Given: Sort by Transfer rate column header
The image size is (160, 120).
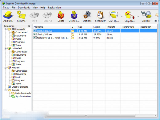Looking at the screenshot, I should click(130, 27).
